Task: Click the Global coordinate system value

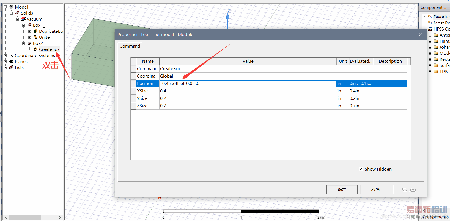Action: 248,76
